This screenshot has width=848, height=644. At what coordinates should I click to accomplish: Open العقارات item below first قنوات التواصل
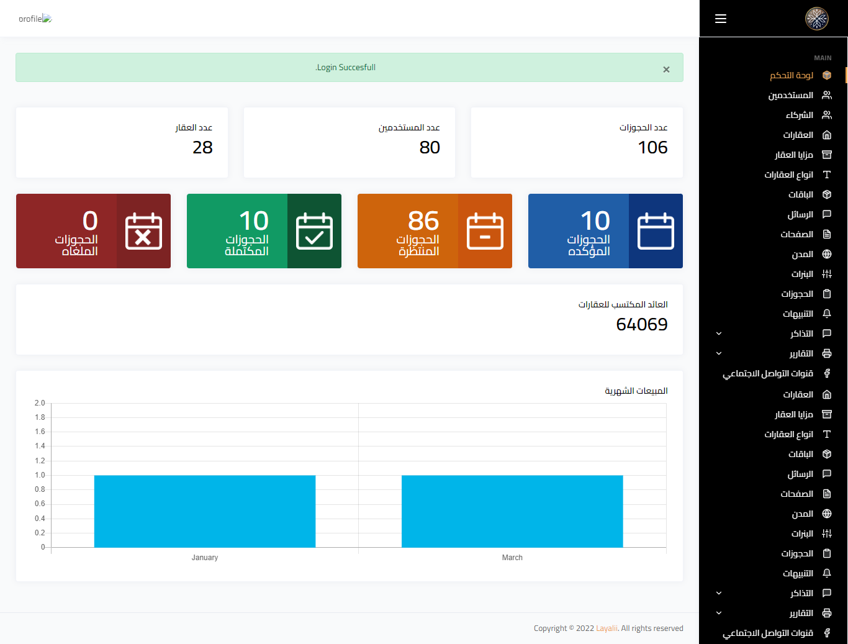point(798,394)
